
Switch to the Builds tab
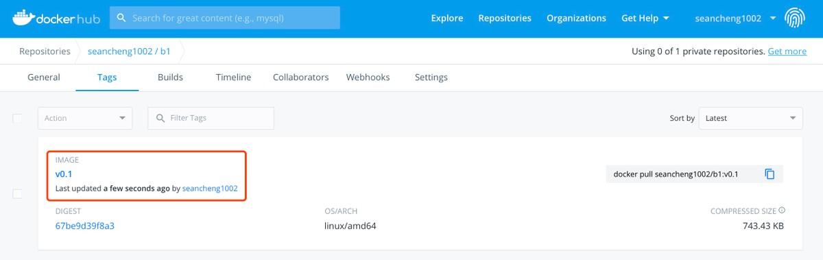[x=170, y=78]
